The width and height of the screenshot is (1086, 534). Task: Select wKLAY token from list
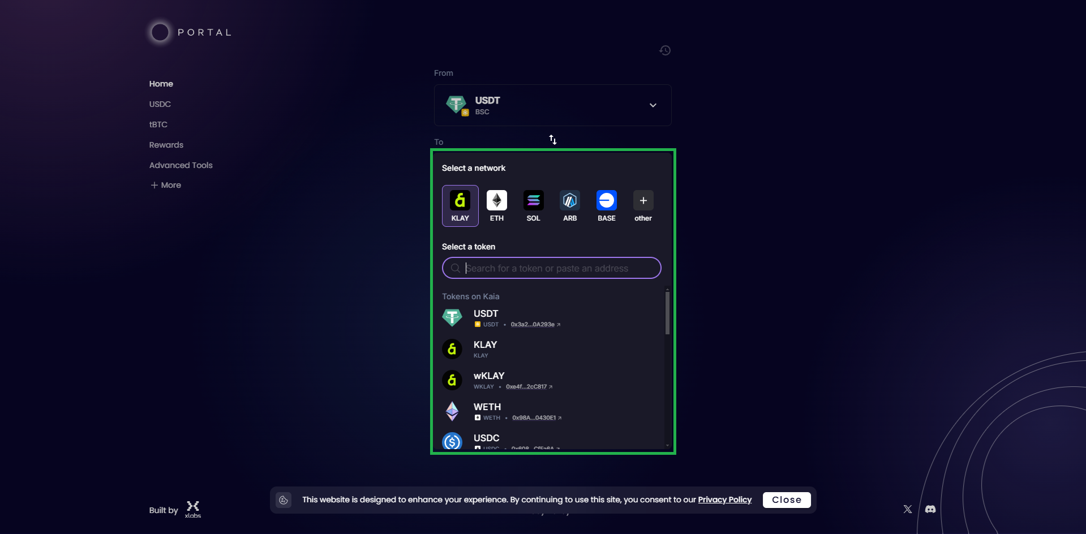(x=489, y=380)
